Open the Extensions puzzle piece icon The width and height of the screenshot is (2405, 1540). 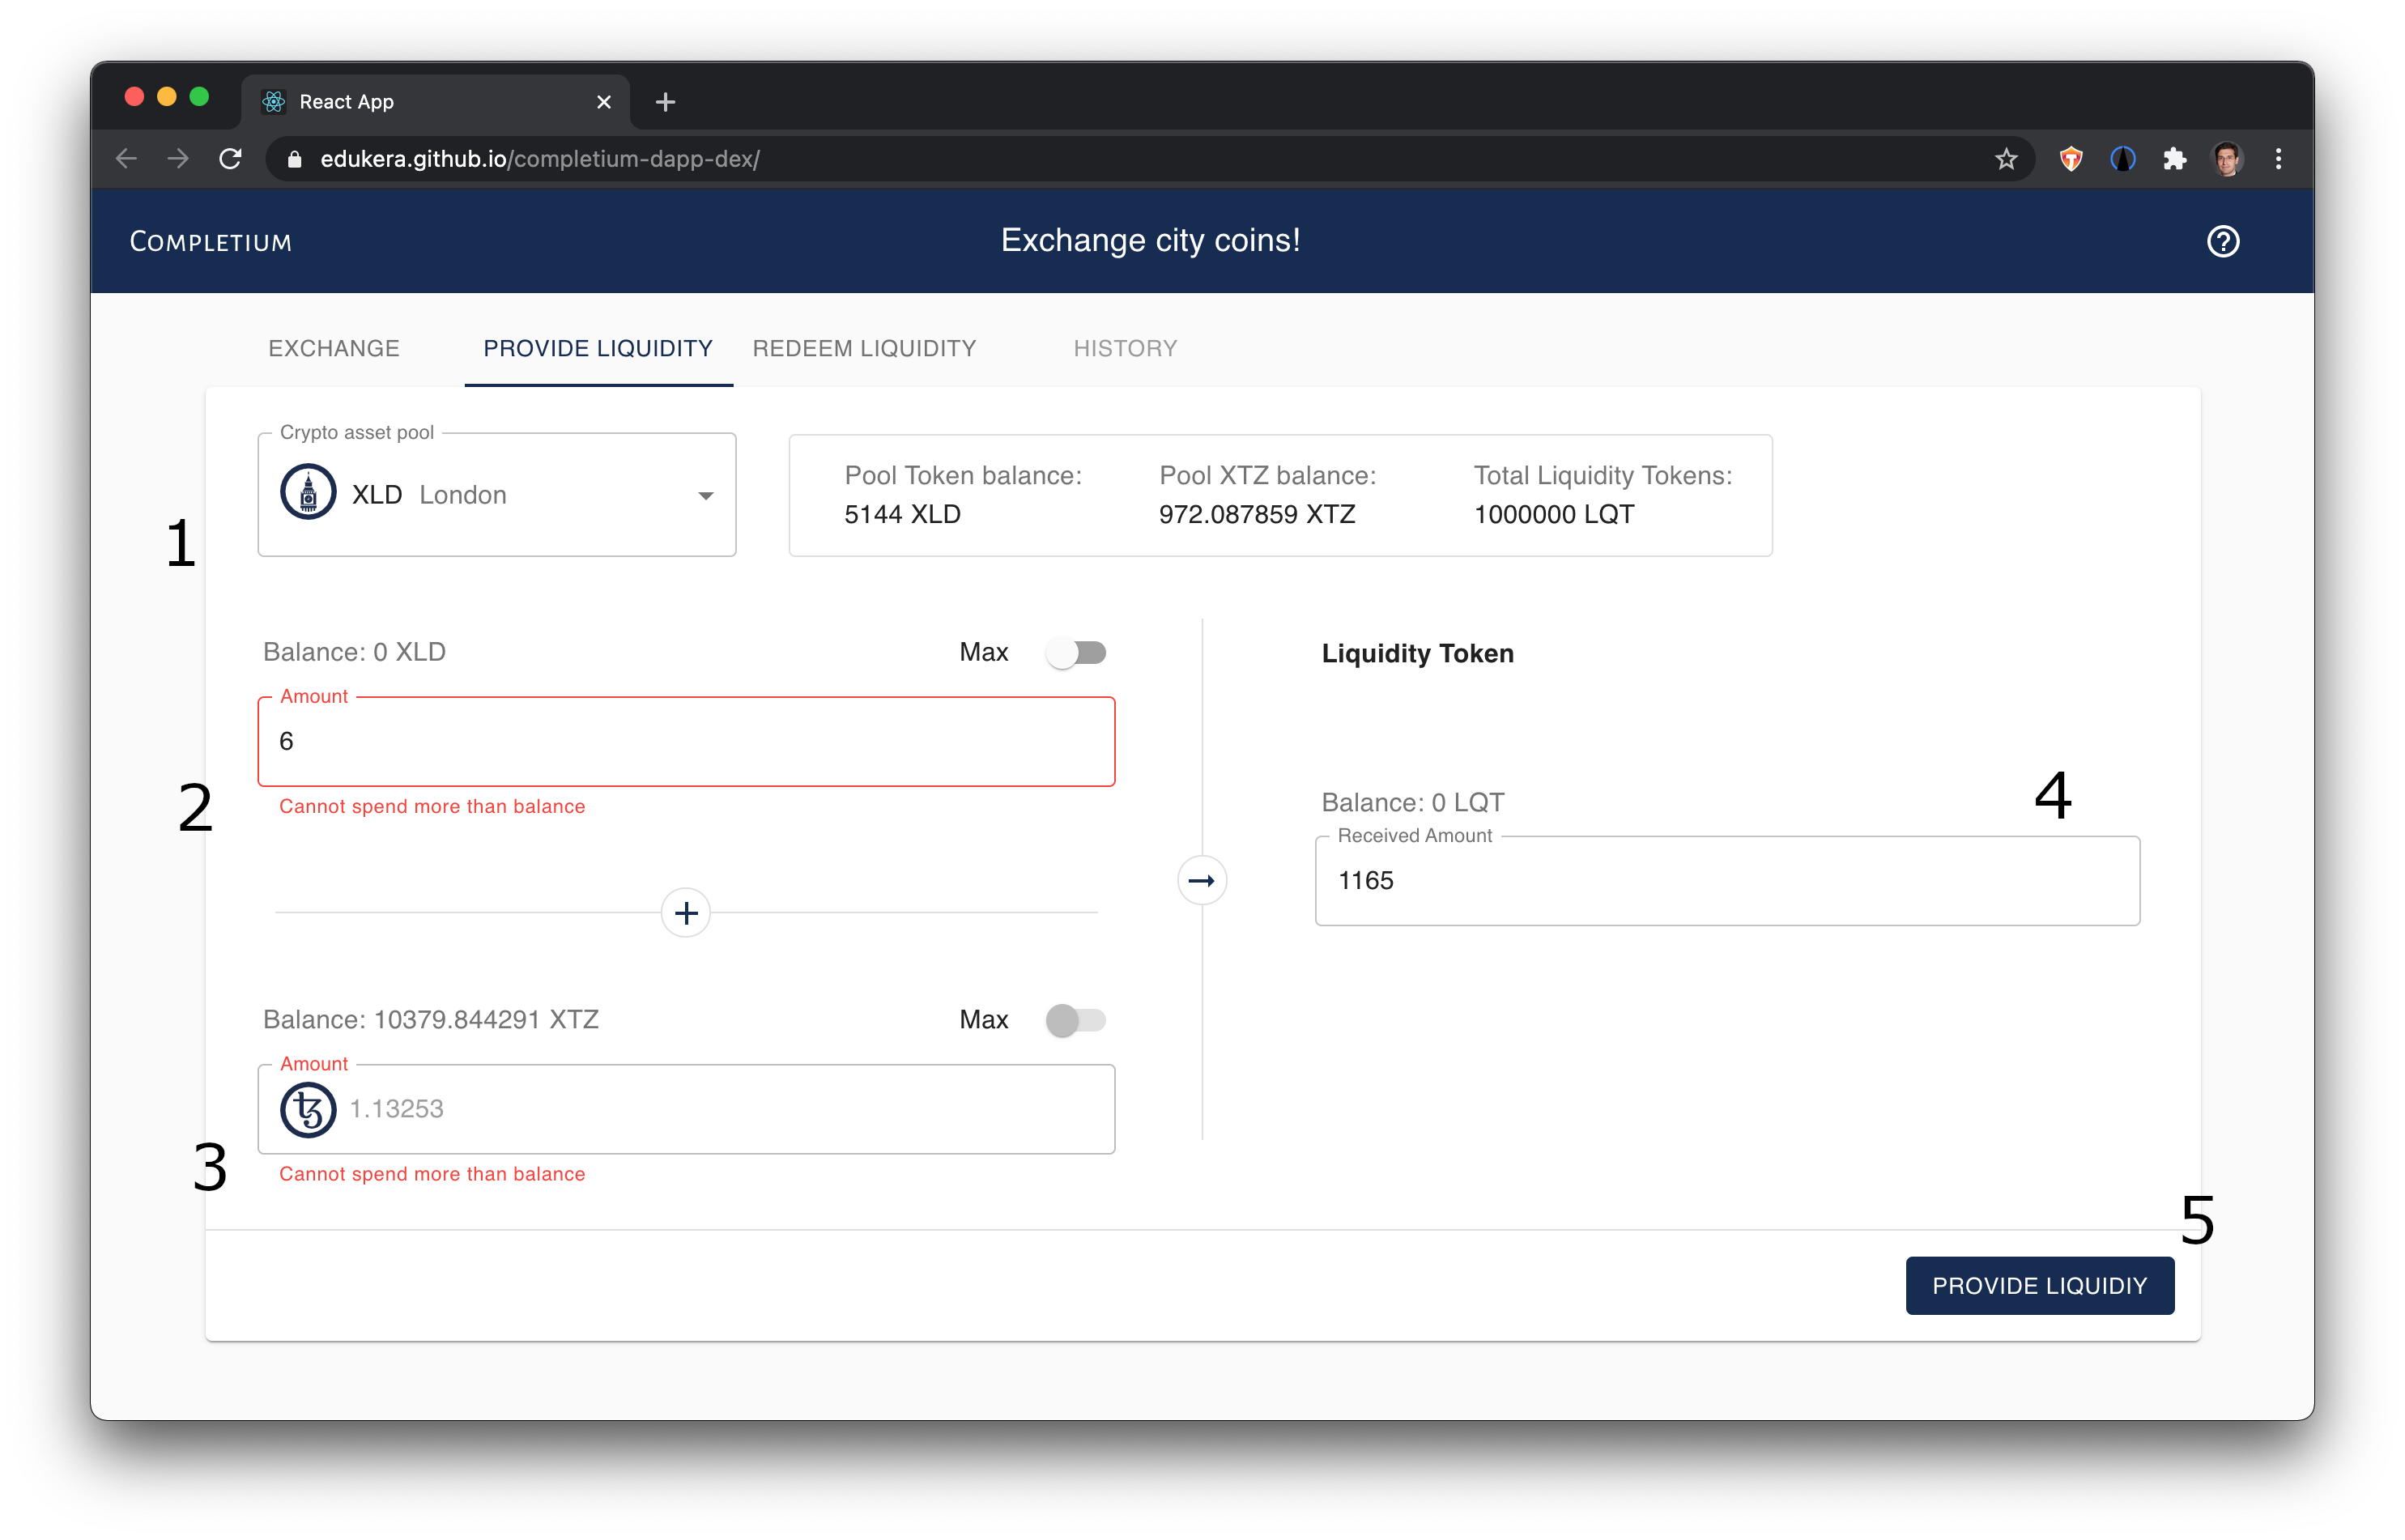(2174, 159)
